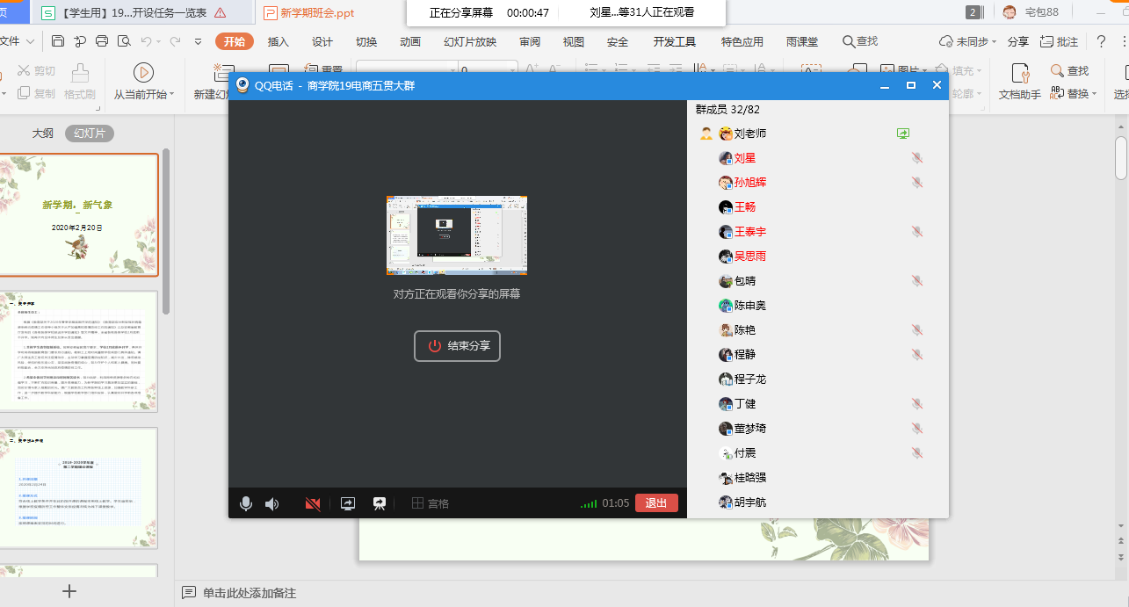Viewport: 1129px width, 607px height.
Task: Turn on the disabled camera icon
Action: [x=312, y=503]
